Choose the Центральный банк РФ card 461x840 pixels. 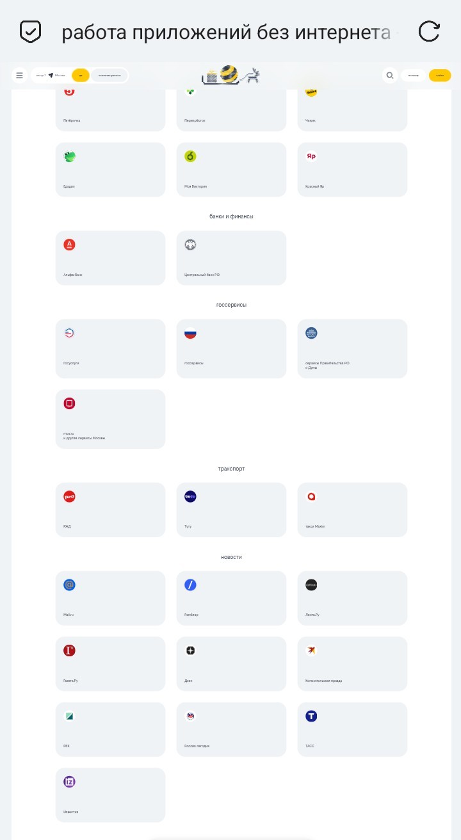point(231,258)
